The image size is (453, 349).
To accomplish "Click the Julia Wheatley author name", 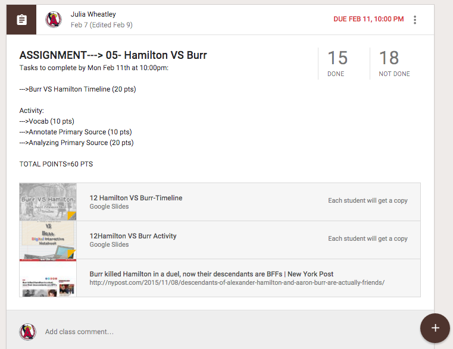I will tap(93, 14).
